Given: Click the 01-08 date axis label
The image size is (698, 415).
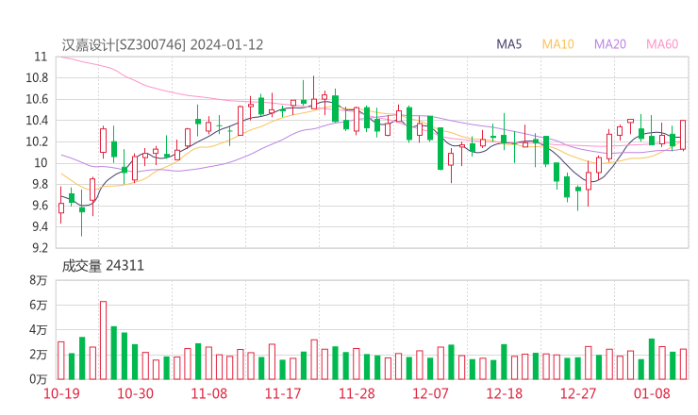Looking at the screenshot, I should [x=652, y=393].
